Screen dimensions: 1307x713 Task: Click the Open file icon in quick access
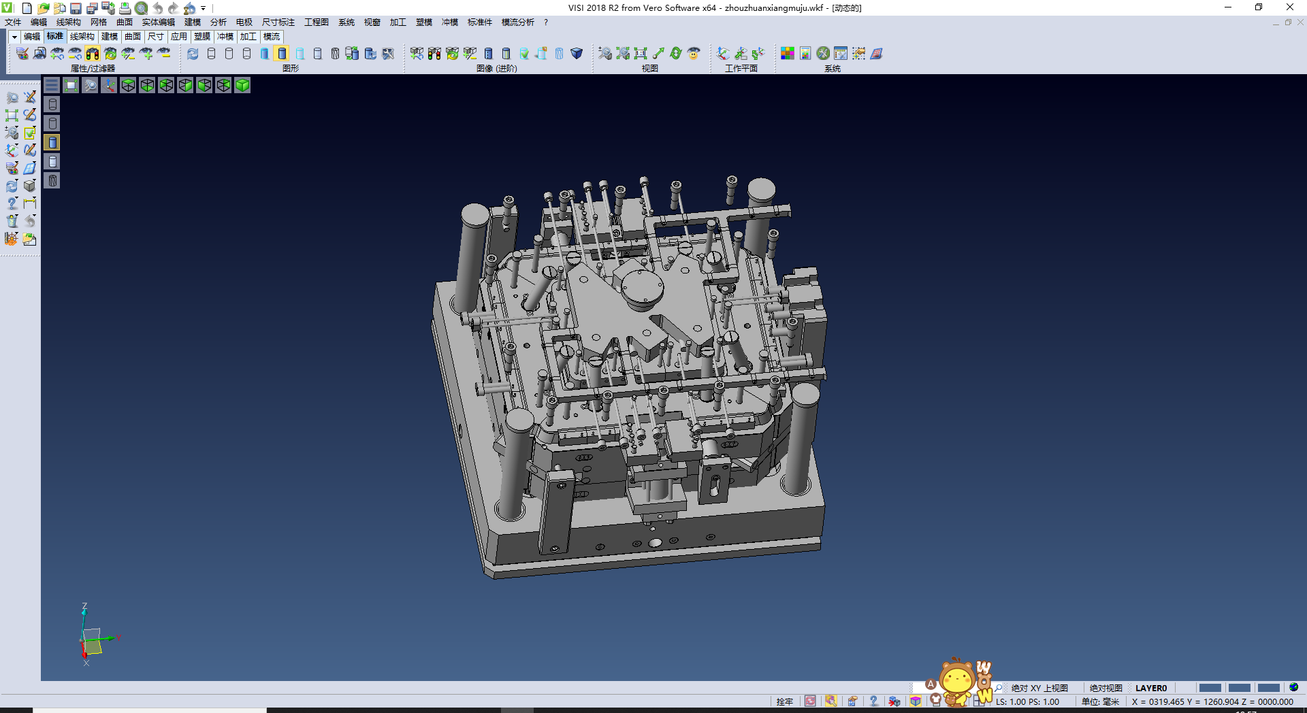tap(43, 8)
